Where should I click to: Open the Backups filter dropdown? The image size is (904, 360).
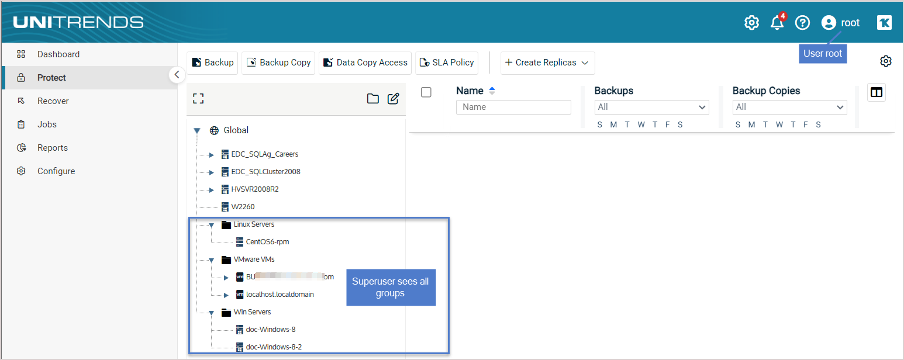(x=652, y=107)
